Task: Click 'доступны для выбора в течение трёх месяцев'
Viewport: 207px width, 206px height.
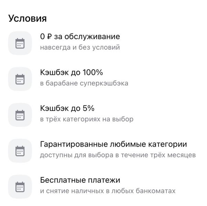Action: tap(118, 155)
